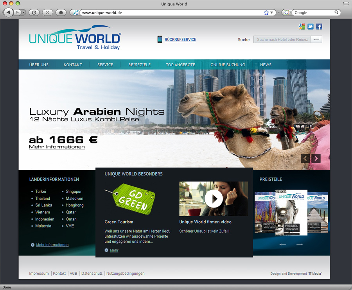The height and width of the screenshot is (290, 352).
Task: Click the Google search magnifier icon
Action: tap(336, 13)
